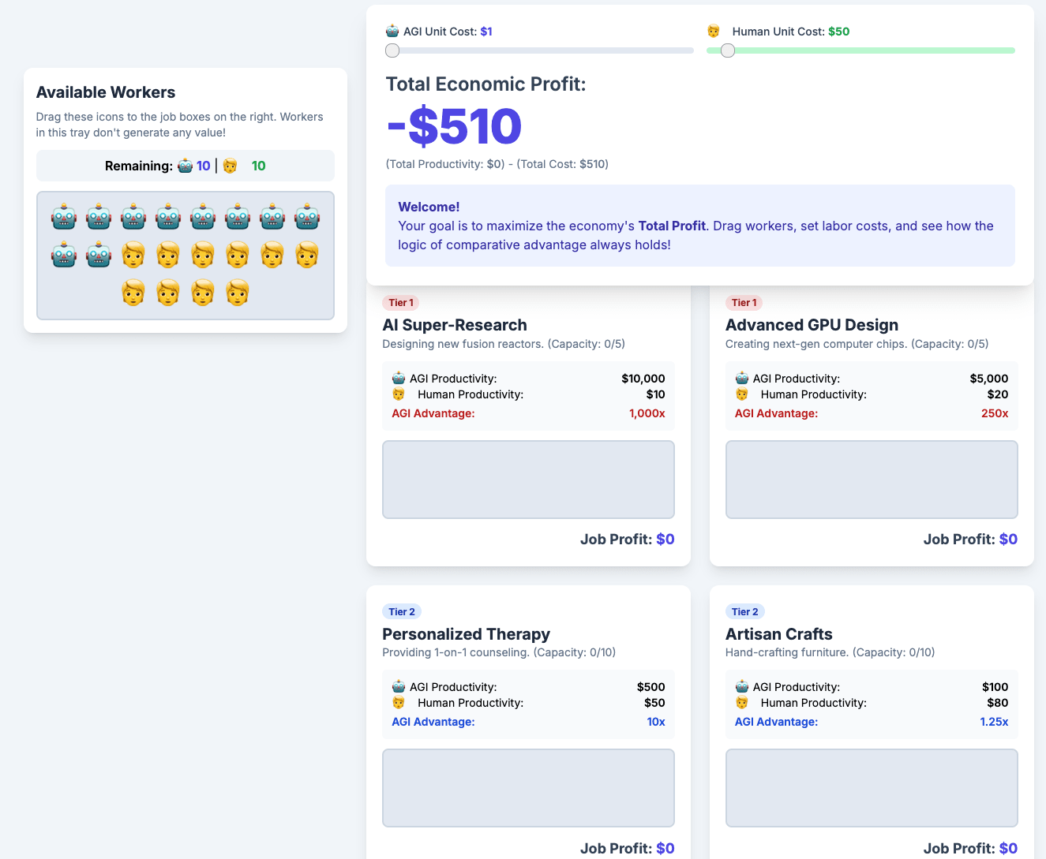Click the Tier 1 badge above AI Super-Research
Image resolution: width=1046 pixels, height=859 pixels.
401,303
